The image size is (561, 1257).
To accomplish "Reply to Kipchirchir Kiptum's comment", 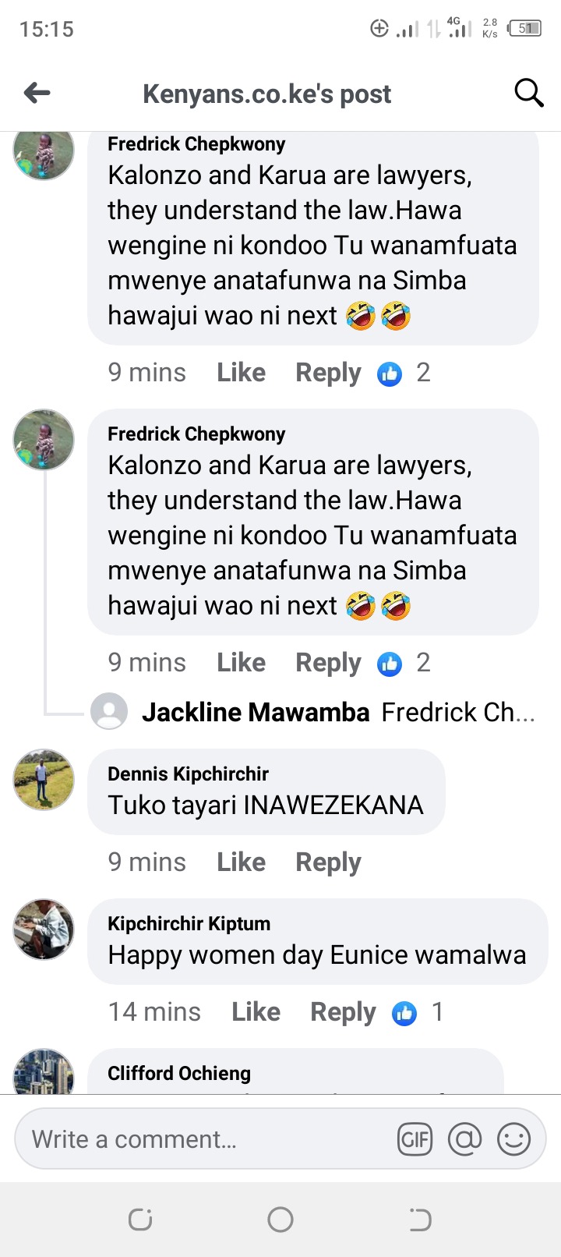I will click(x=343, y=1012).
